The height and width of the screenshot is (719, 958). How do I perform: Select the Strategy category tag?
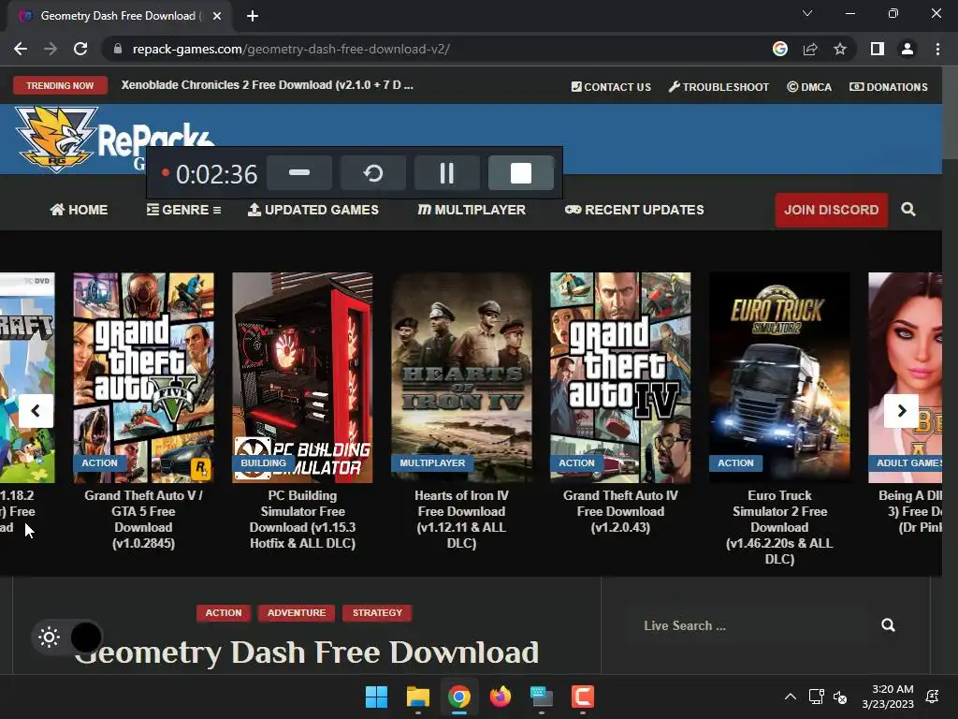pyautogui.click(x=378, y=612)
